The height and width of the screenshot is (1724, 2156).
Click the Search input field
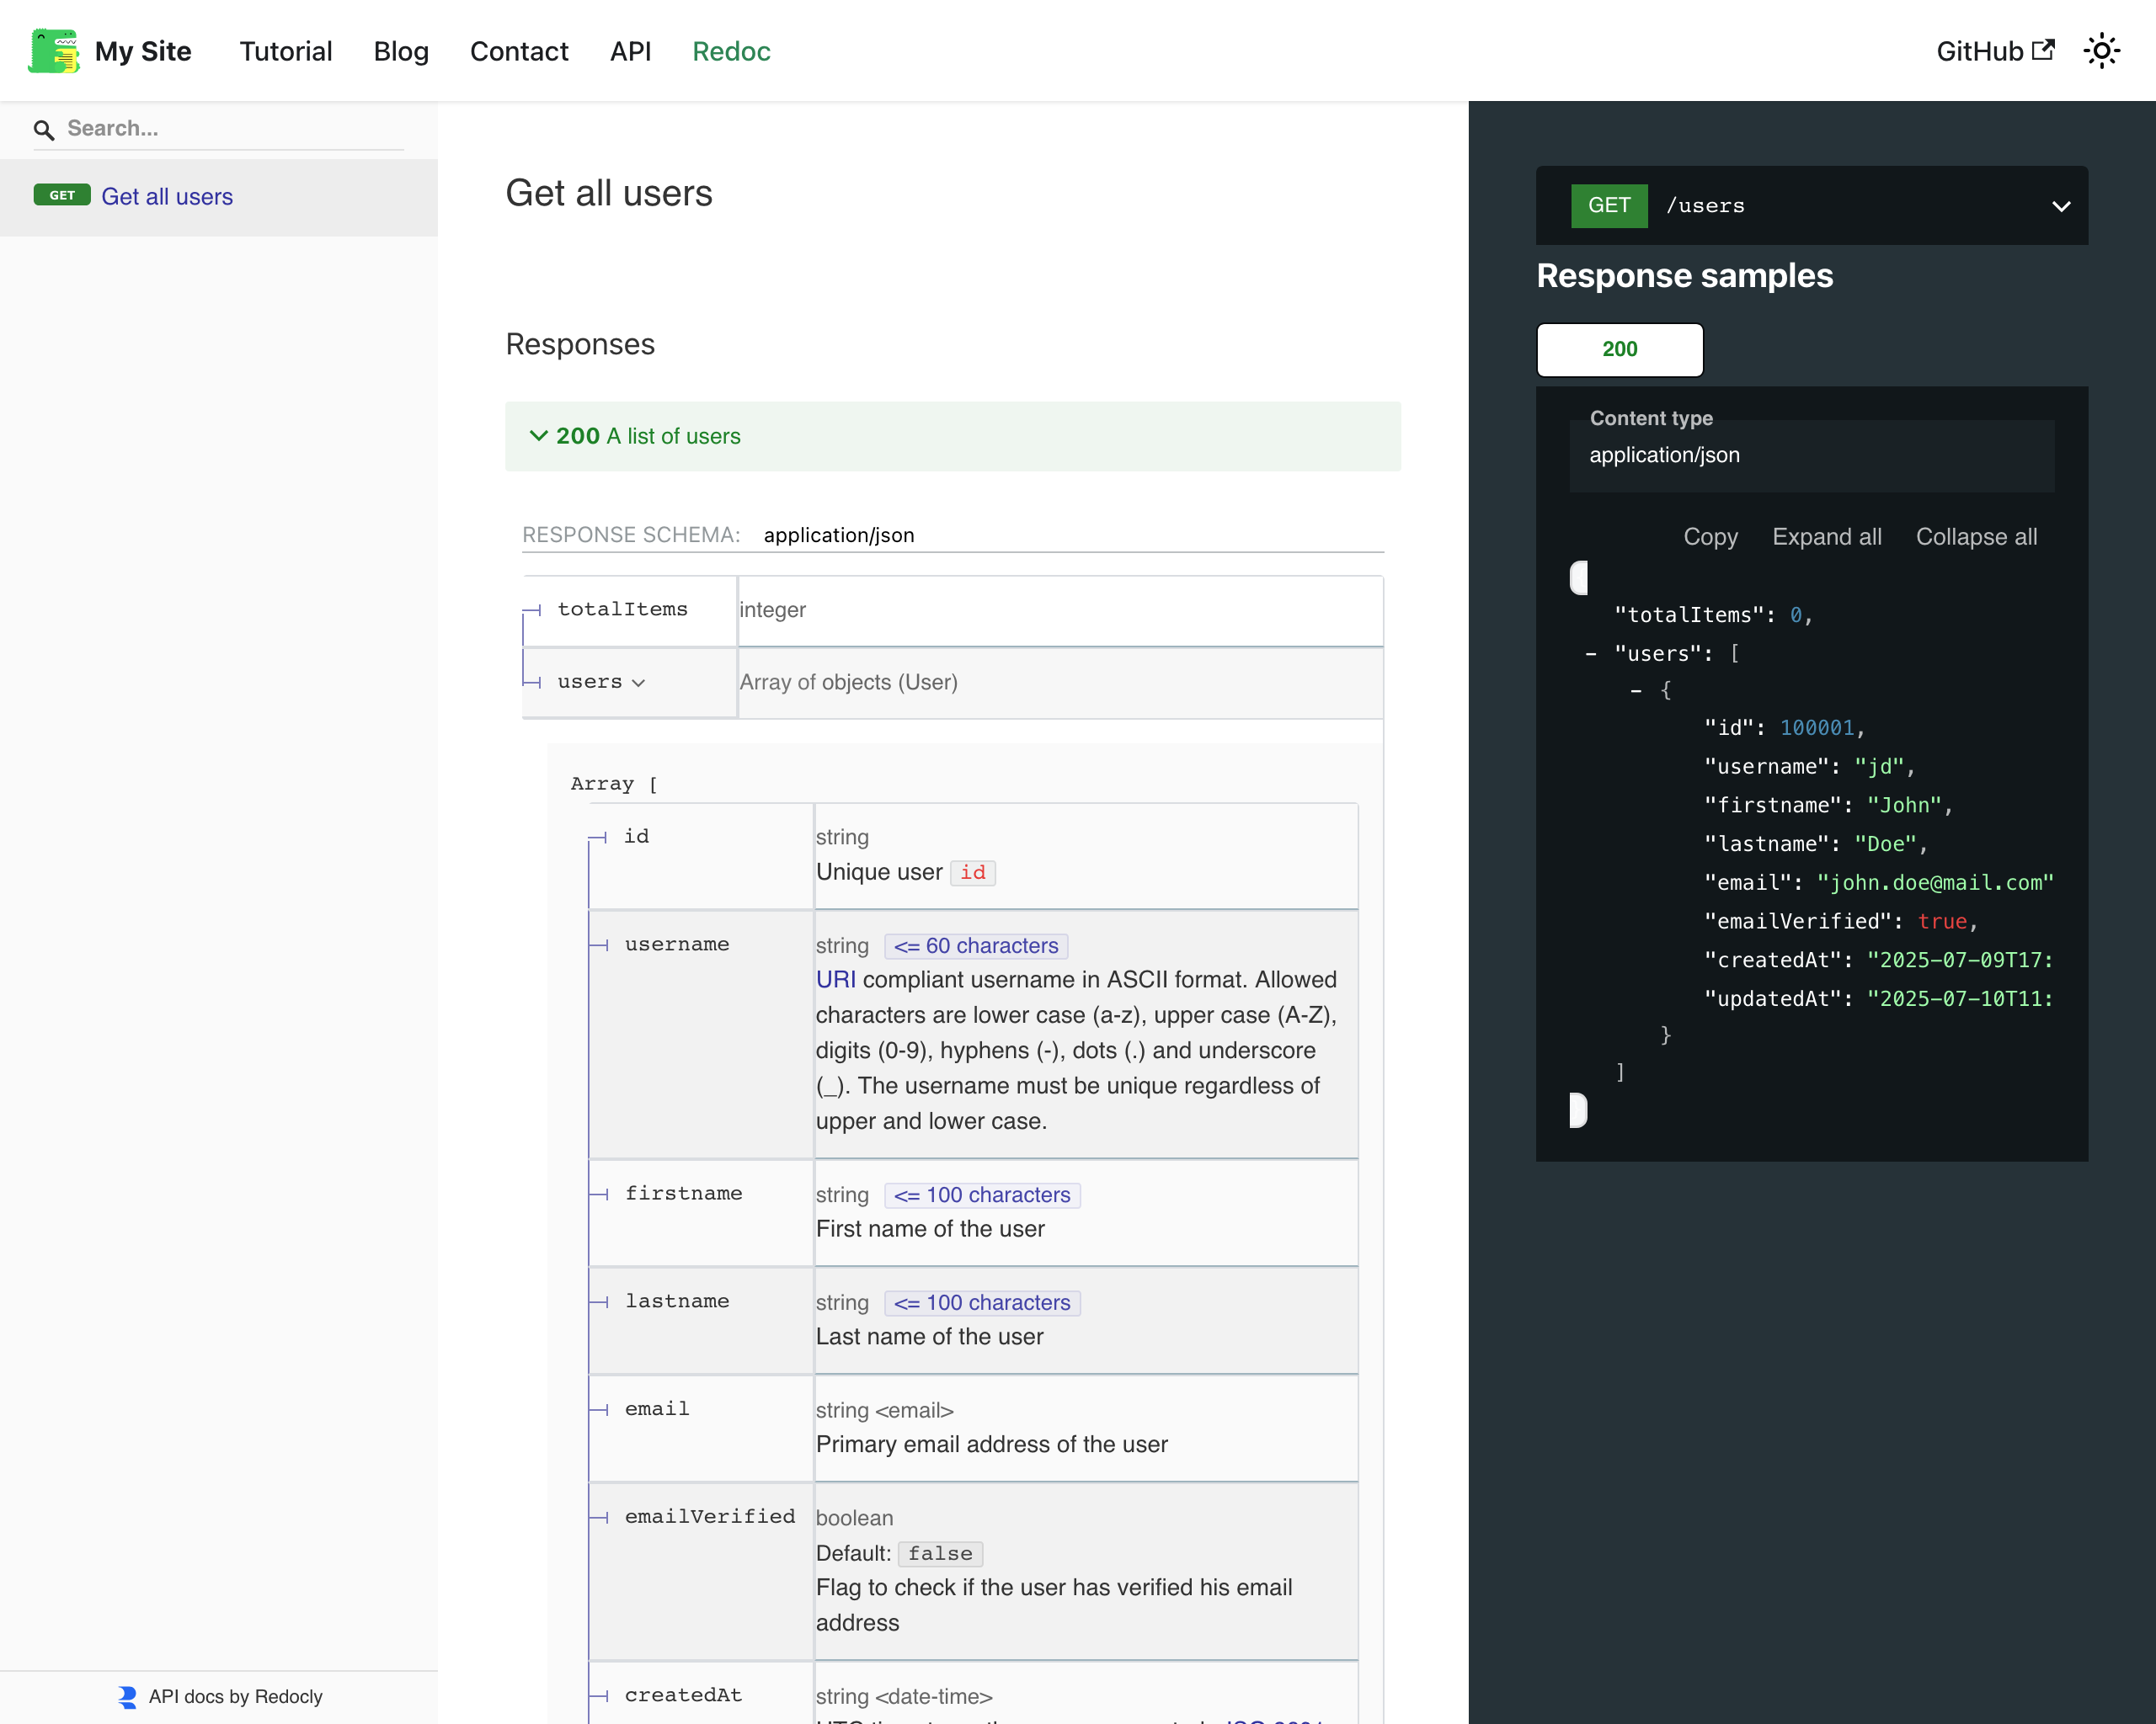pyautogui.click(x=230, y=129)
